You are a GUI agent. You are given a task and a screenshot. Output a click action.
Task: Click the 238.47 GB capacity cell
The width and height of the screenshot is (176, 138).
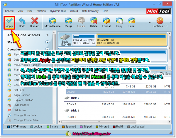(108, 104)
